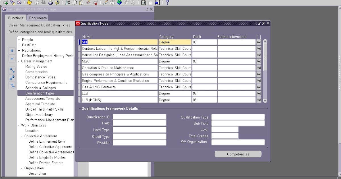Click the Close Form toolbar icon
Screen dimensions: 341x179
pos(57,2)
